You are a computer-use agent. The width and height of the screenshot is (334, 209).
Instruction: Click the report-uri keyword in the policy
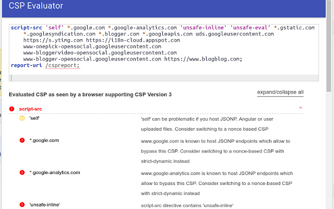(27, 65)
